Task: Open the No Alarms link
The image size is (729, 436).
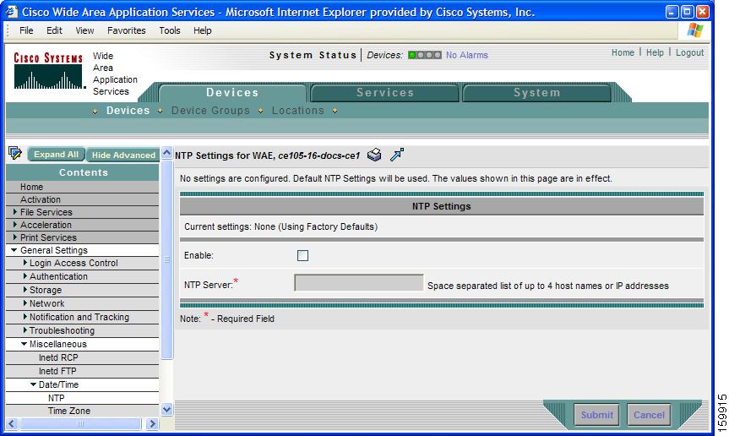Action: [467, 55]
